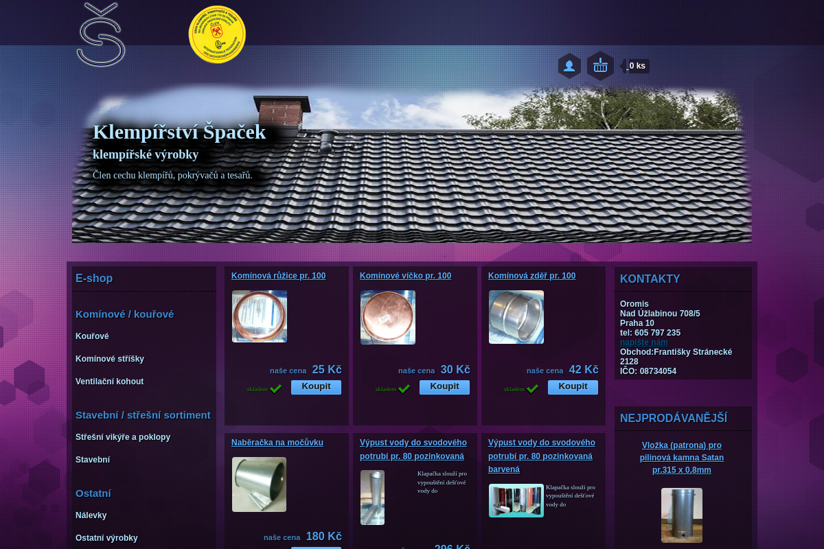The image size is (824, 549).
Task: Open the shopping basket icon
Action: click(x=600, y=66)
